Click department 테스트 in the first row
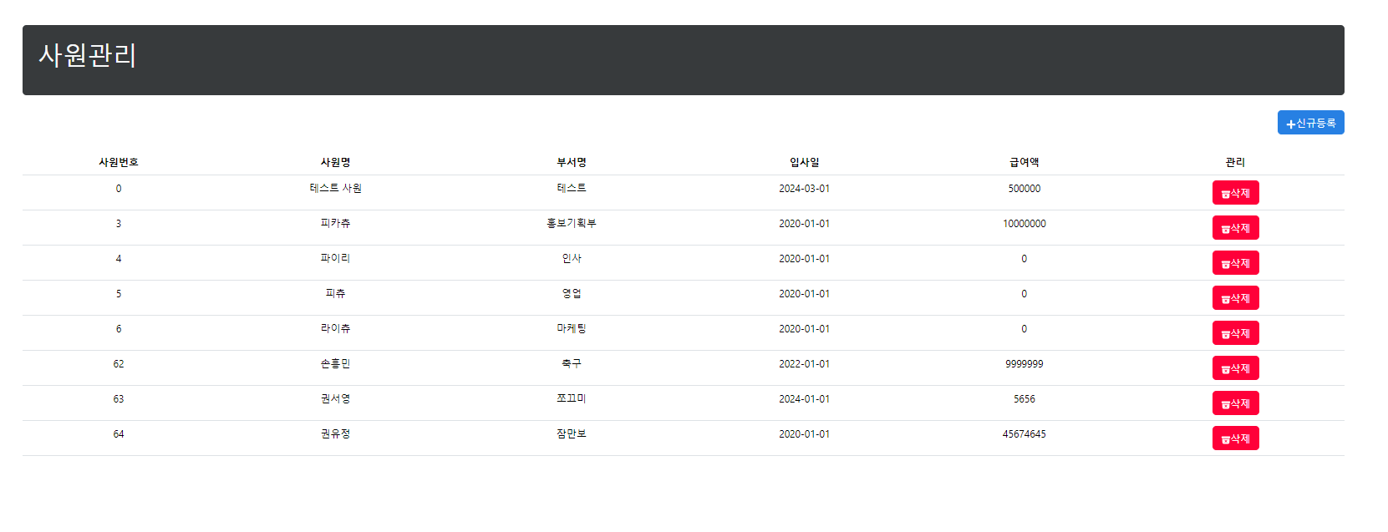1388x532 pixels. [572, 189]
